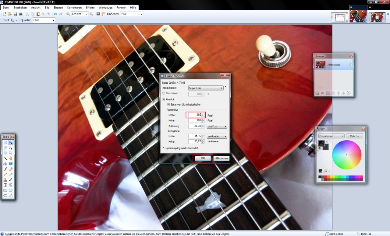Select the Magic Wand tool
The height and width of the screenshot is (236, 390).
click(x=5, y=158)
